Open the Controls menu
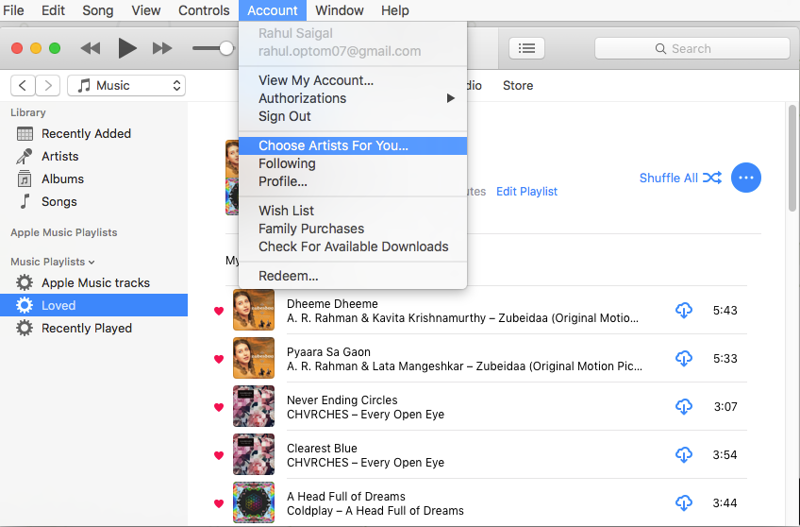Image resolution: width=800 pixels, height=527 pixels. click(x=204, y=10)
